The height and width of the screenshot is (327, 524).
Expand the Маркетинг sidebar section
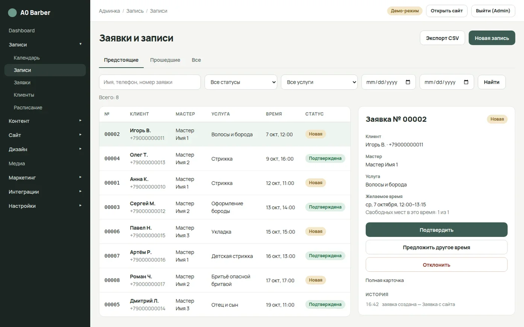pos(45,178)
